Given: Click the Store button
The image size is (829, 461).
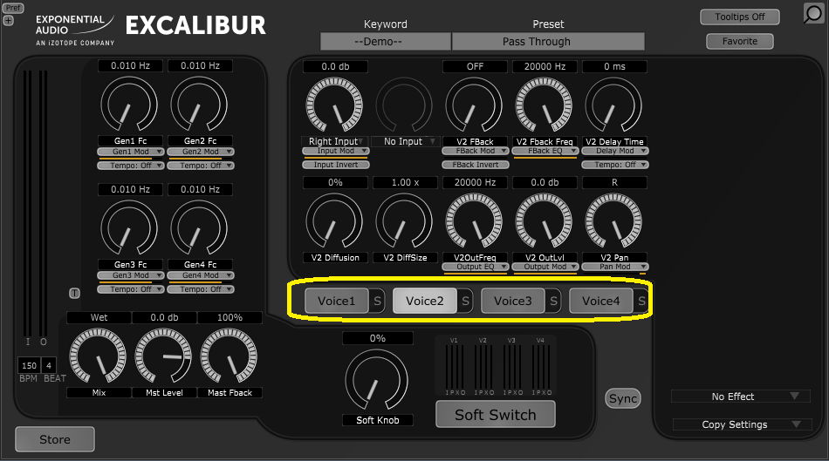Looking at the screenshot, I should 55,439.
